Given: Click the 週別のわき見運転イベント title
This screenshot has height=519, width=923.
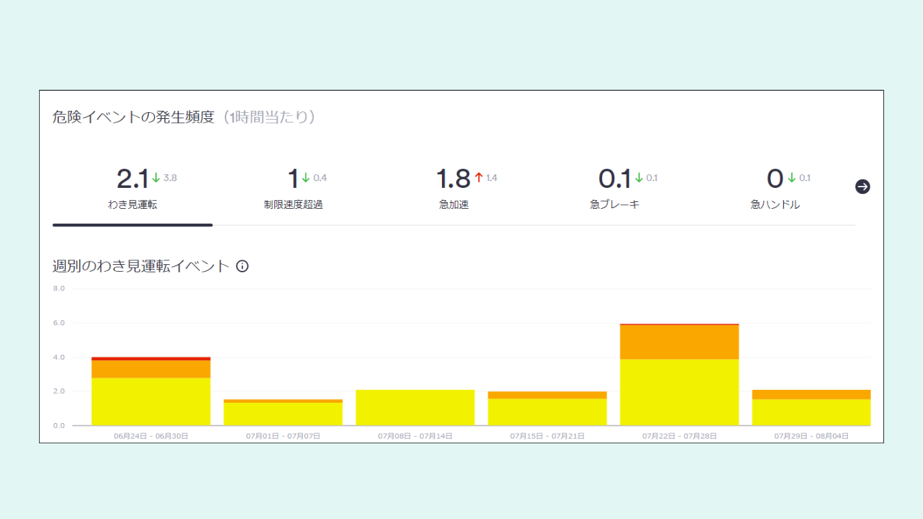Looking at the screenshot, I should [x=141, y=266].
